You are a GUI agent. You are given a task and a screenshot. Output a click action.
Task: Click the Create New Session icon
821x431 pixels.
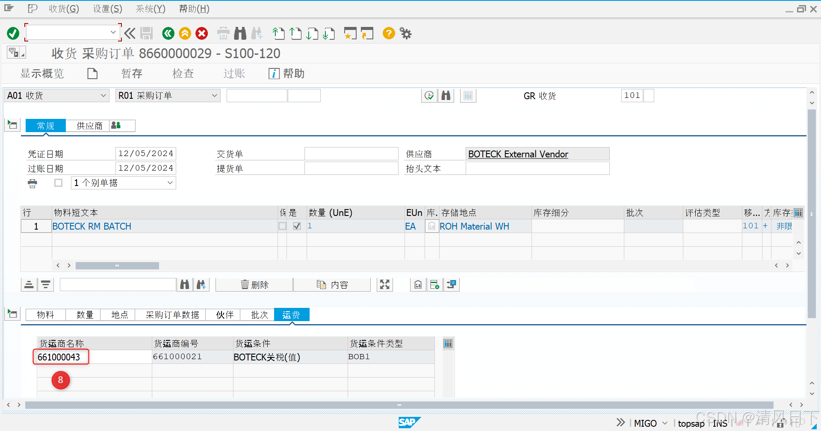coord(350,33)
